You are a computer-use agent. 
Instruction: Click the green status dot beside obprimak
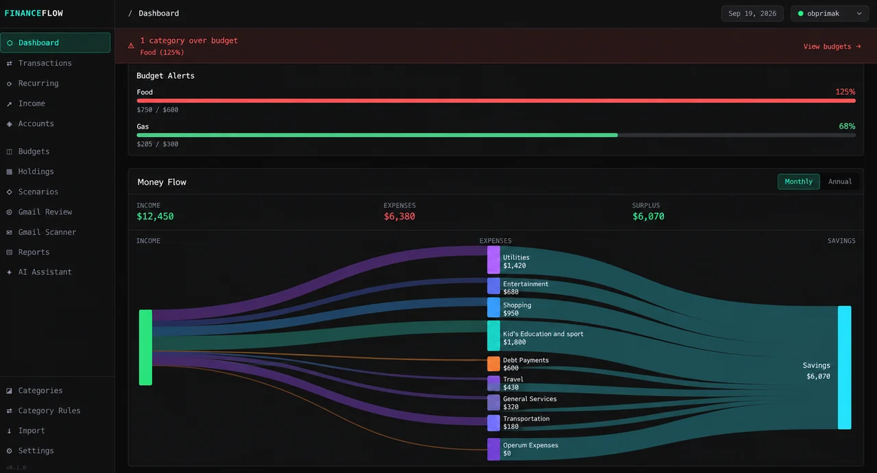pyautogui.click(x=801, y=14)
